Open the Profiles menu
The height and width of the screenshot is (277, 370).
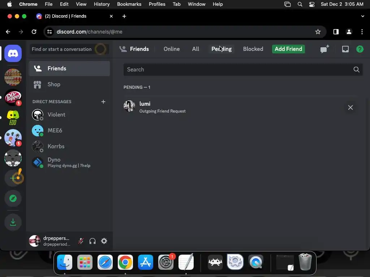[x=157, y=4]
